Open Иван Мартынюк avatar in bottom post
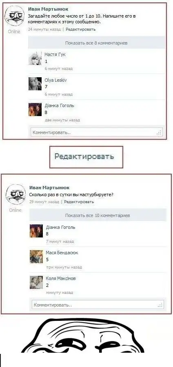The image size is (173, 367). pyautogui.click(x=16, y=195)
